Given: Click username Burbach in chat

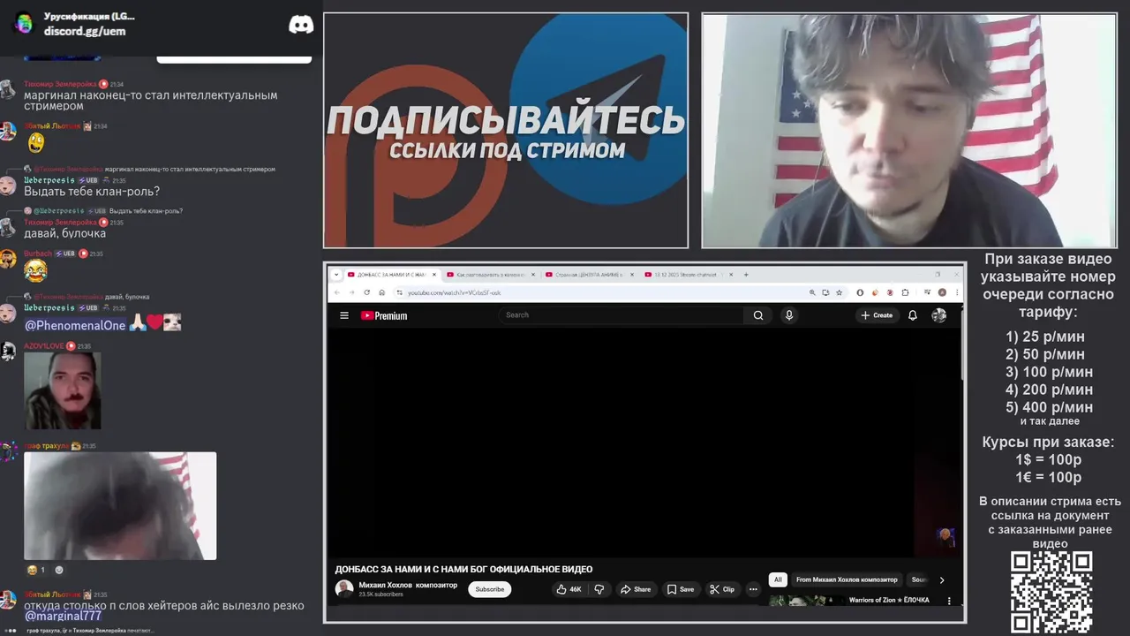Looking at the screenshot, I should [38, 254].
